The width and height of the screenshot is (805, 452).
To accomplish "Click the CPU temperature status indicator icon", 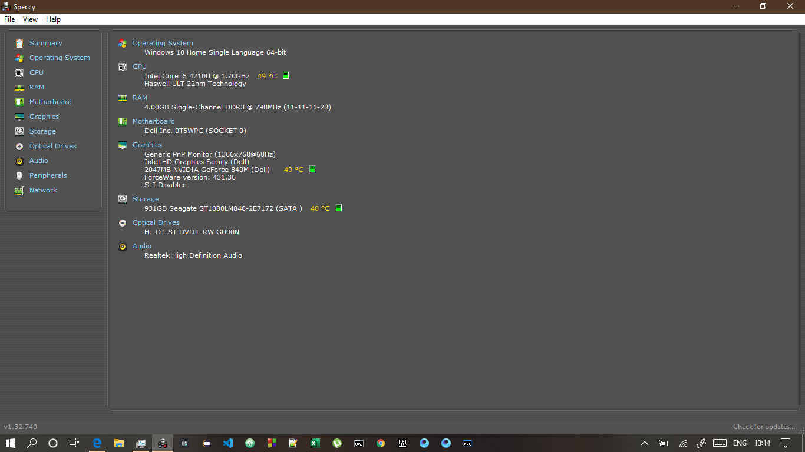I will pyautogui.click(x=286, y=75).
